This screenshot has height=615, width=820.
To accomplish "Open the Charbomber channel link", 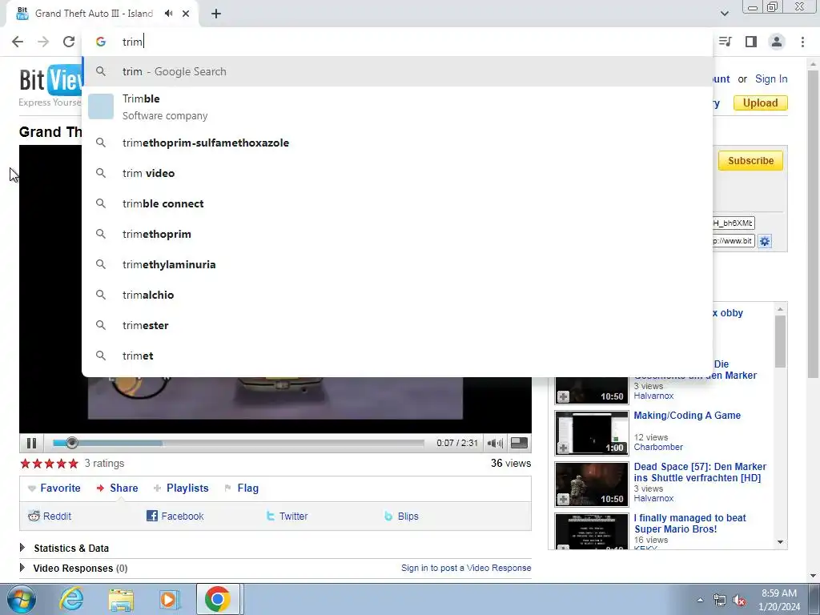I will (x=658, y=447).
